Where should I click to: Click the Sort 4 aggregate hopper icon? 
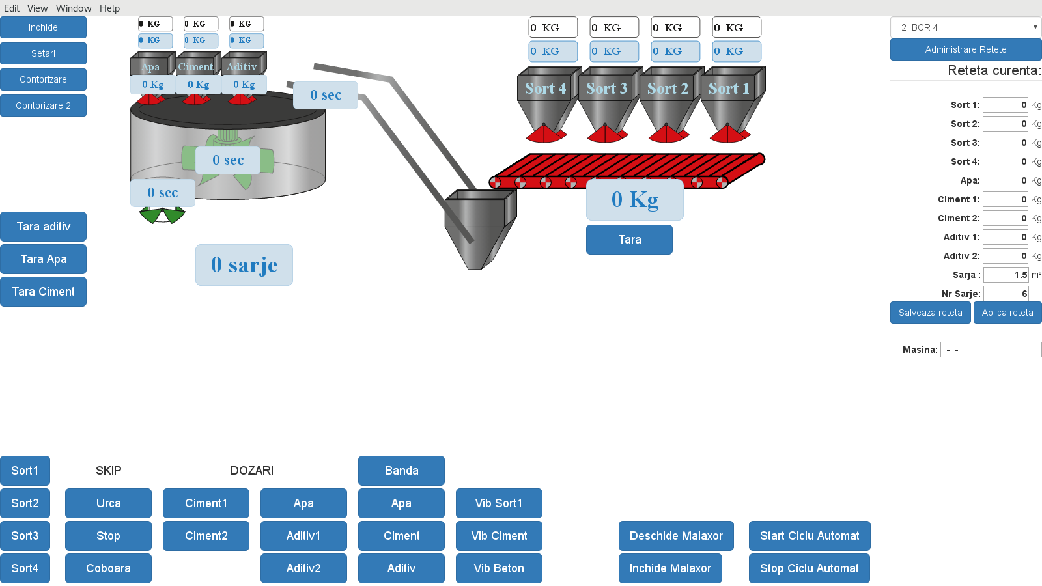click(x=545, y=104)
